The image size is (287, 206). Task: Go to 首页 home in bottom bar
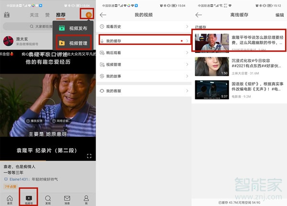[x=10, y=200]
